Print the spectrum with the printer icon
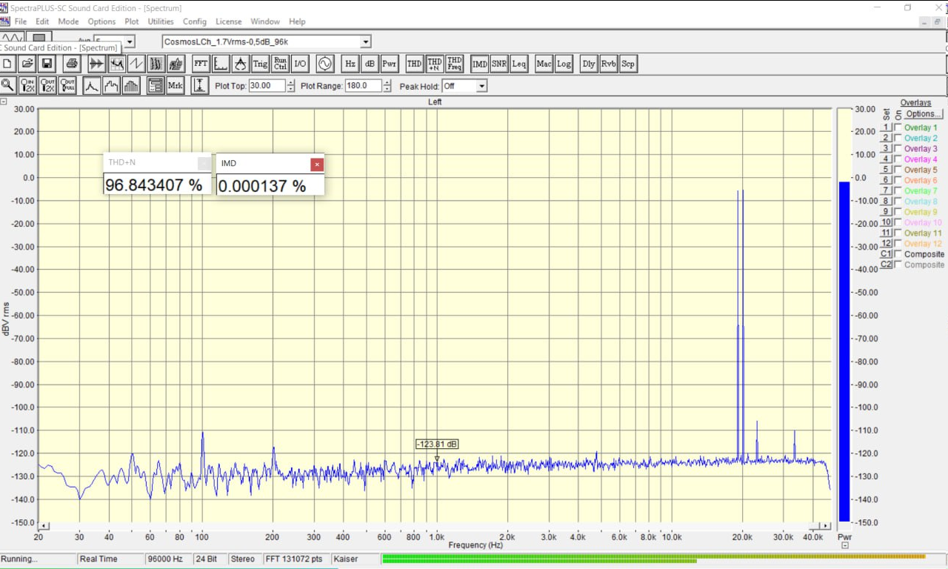Screen dimensions: 948x569 point(71,64)
